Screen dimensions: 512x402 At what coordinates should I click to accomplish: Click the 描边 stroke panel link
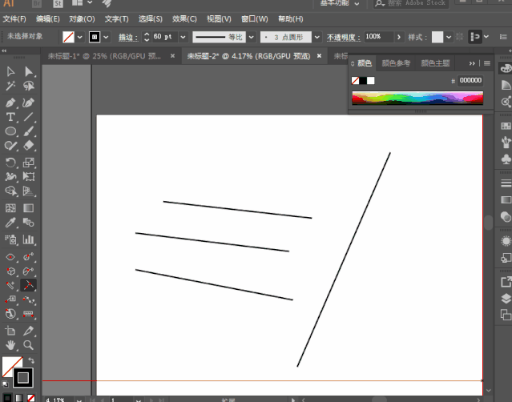tap(128, 37)
